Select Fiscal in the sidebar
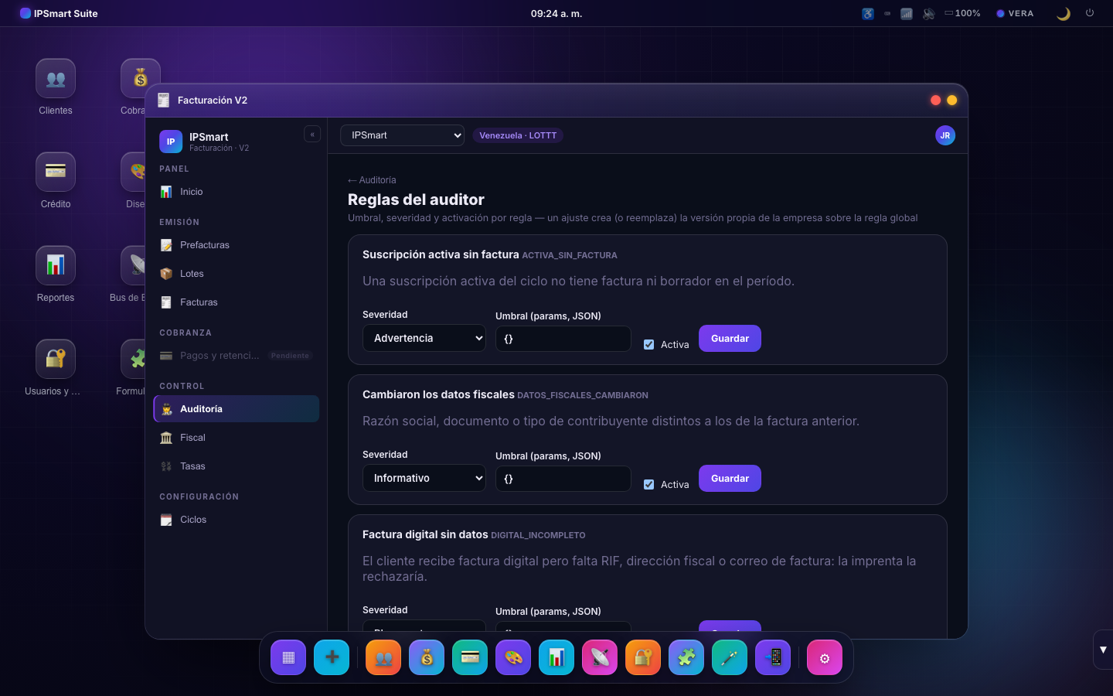 pos(237,438)
